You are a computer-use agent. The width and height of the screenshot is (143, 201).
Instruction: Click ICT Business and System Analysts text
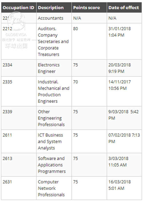click(50, 141)
